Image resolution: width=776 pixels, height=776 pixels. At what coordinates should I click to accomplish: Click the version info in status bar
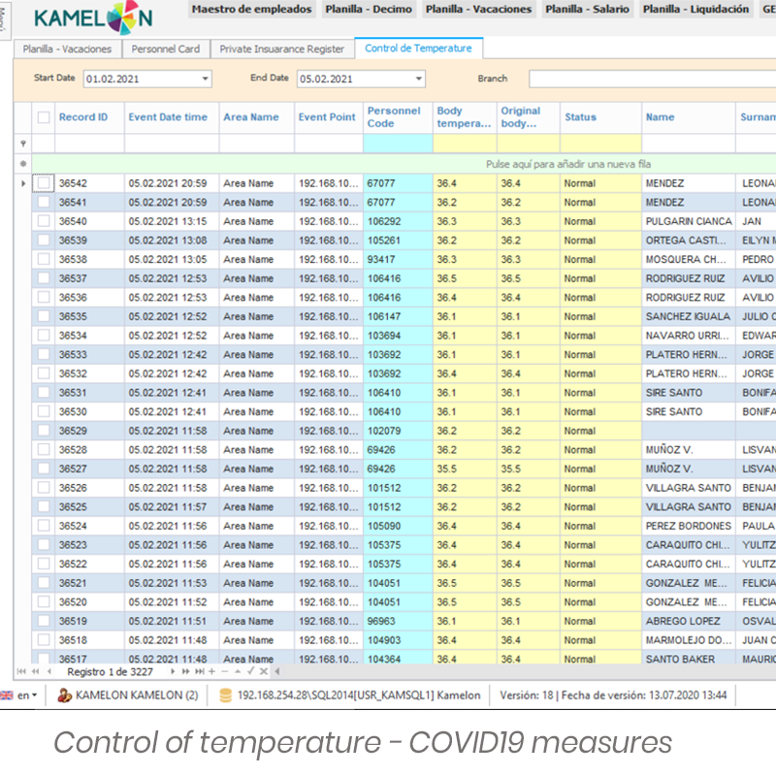tap(613, 695)
